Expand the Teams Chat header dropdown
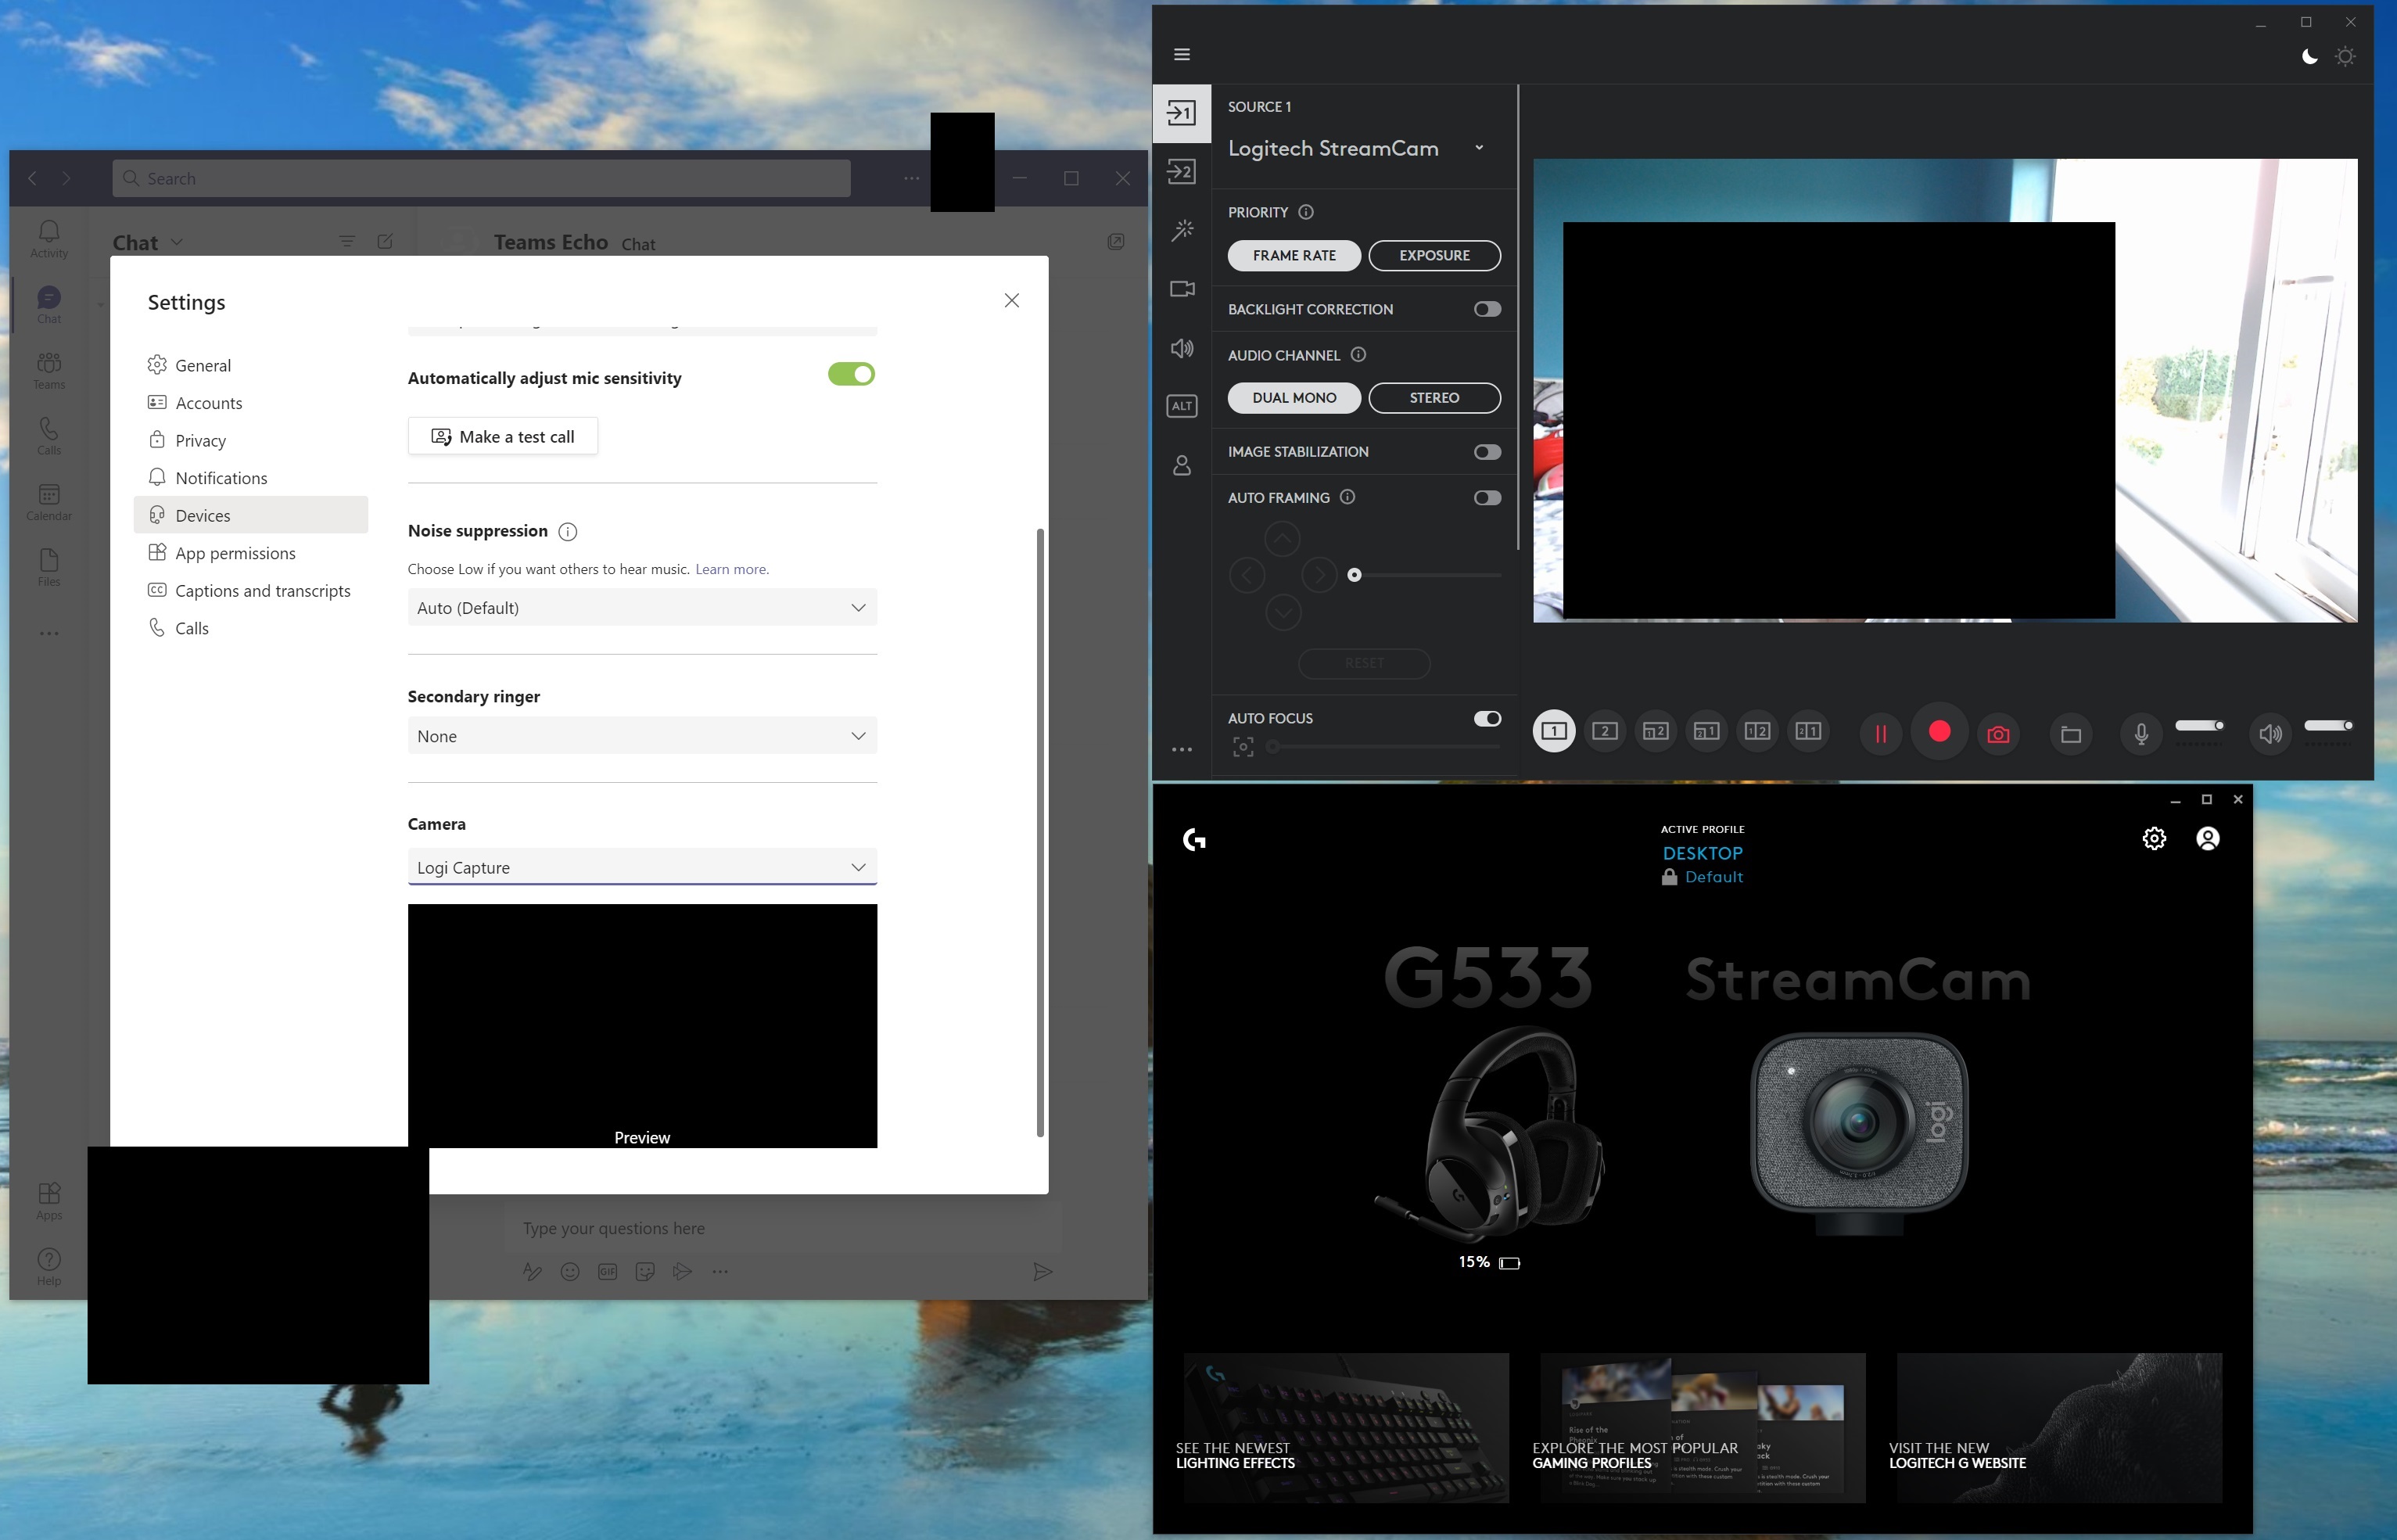 [x=177, y=242]
